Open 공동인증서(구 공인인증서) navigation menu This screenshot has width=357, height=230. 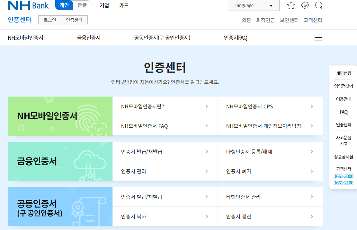pos(162,38)
